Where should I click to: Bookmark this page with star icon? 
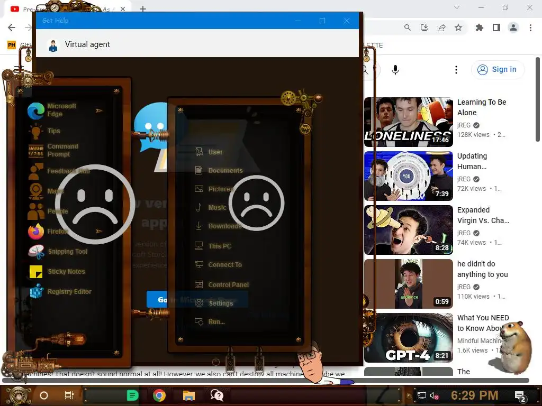pos(458,27)
